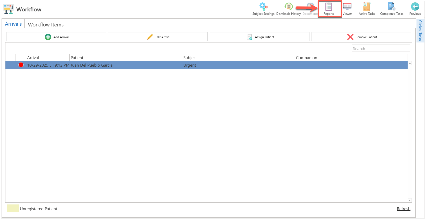Sort by the Arrival column header

pyautogui.click(x=48, y=58)
